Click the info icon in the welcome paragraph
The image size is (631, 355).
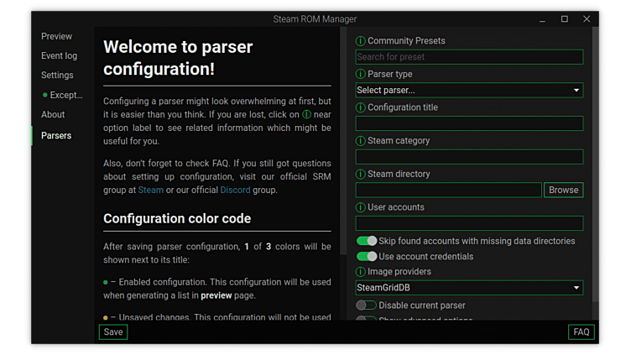tap(306, 115)
